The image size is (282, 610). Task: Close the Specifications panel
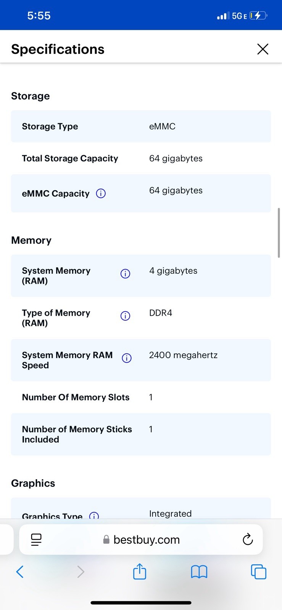coord(263,49)
